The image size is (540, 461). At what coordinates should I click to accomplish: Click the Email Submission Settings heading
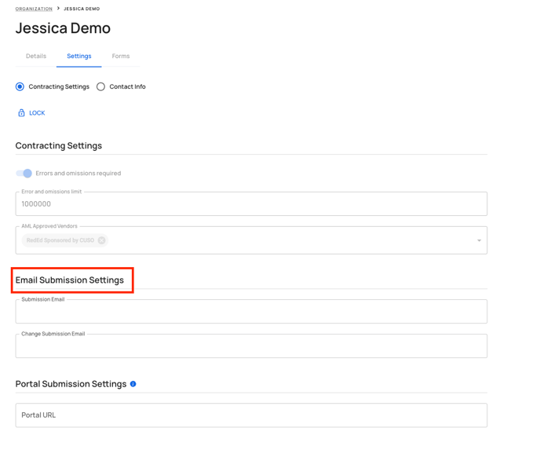(70, 280)
